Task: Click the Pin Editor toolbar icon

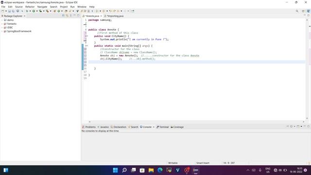Action: [133, 11]
